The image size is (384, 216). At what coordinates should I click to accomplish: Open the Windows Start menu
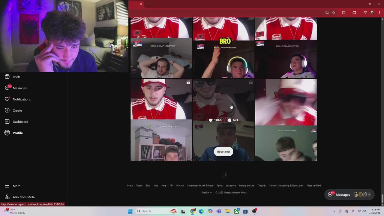pyautogui.click(x=130, y=211)
